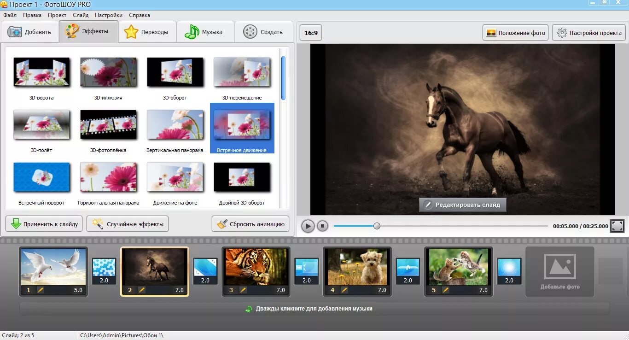Viewport: 629px width, 340px height.
Task: Click the pencil edit icon on slide 1
Action: point(41,290)
